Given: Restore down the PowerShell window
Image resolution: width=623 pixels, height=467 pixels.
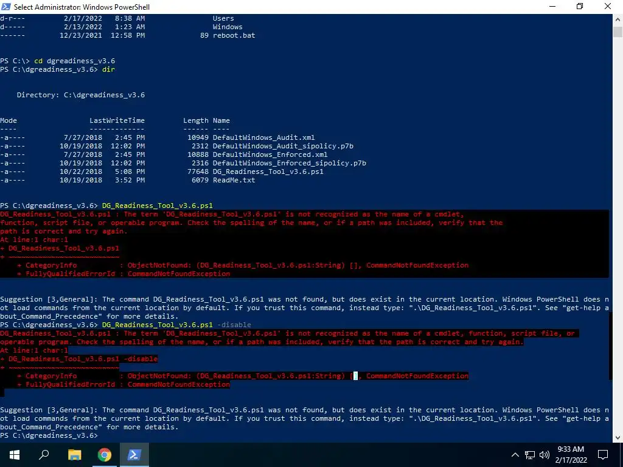Looking at the screenshot, I should pos(580,7).
